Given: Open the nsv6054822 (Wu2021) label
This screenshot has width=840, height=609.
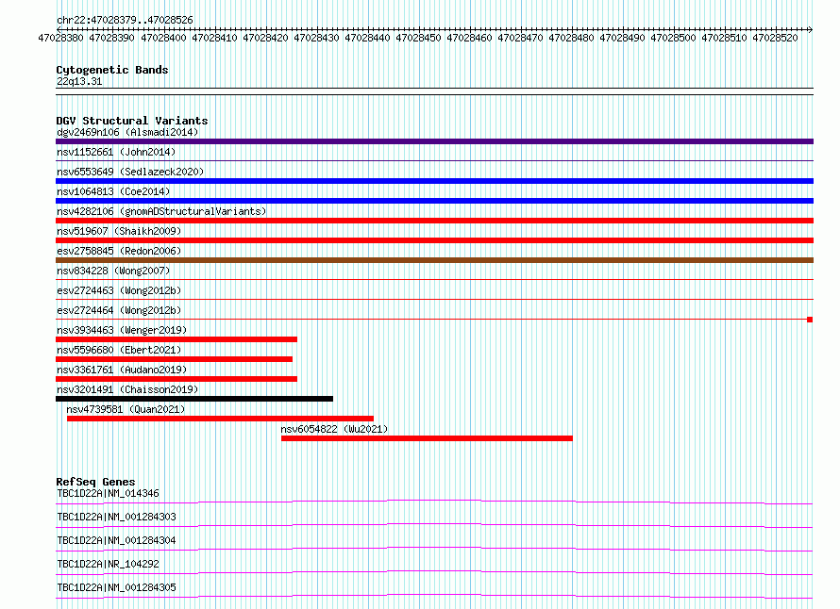Looking at the screenshot, I should pos(334,429).
